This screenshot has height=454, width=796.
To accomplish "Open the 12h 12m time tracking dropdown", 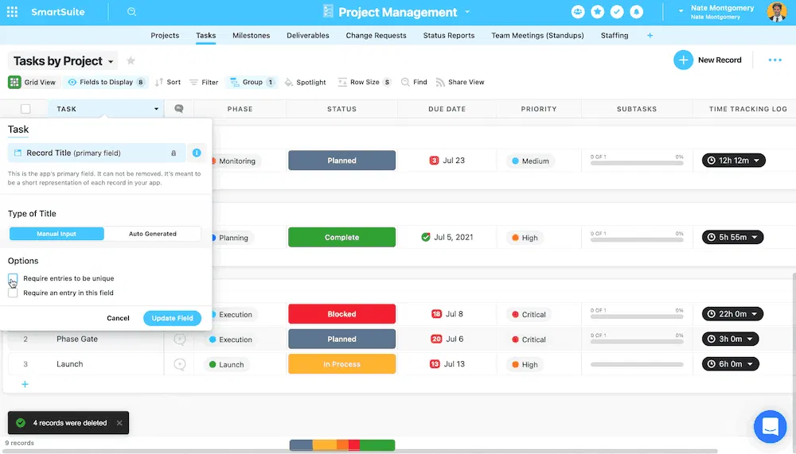I will pyautogui.click(x=734, y=161).
